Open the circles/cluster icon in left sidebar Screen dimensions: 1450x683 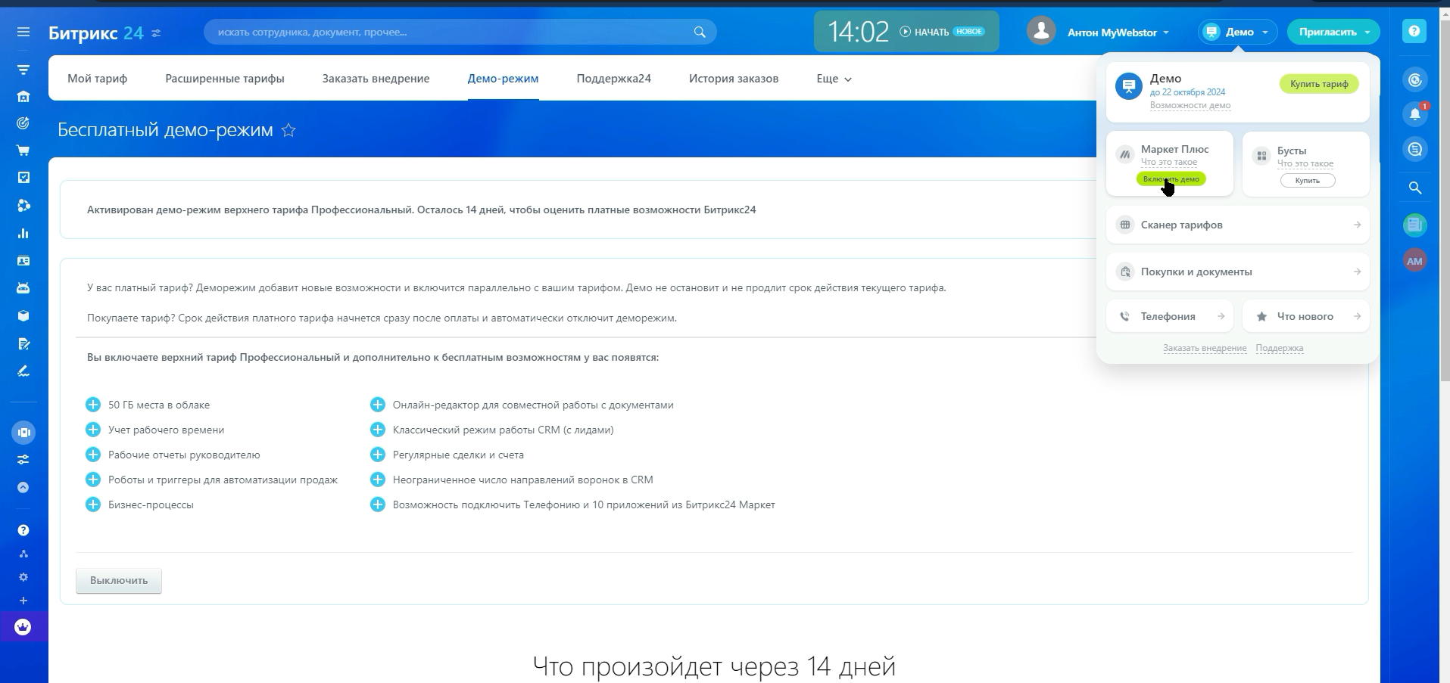tap(23, 205)
